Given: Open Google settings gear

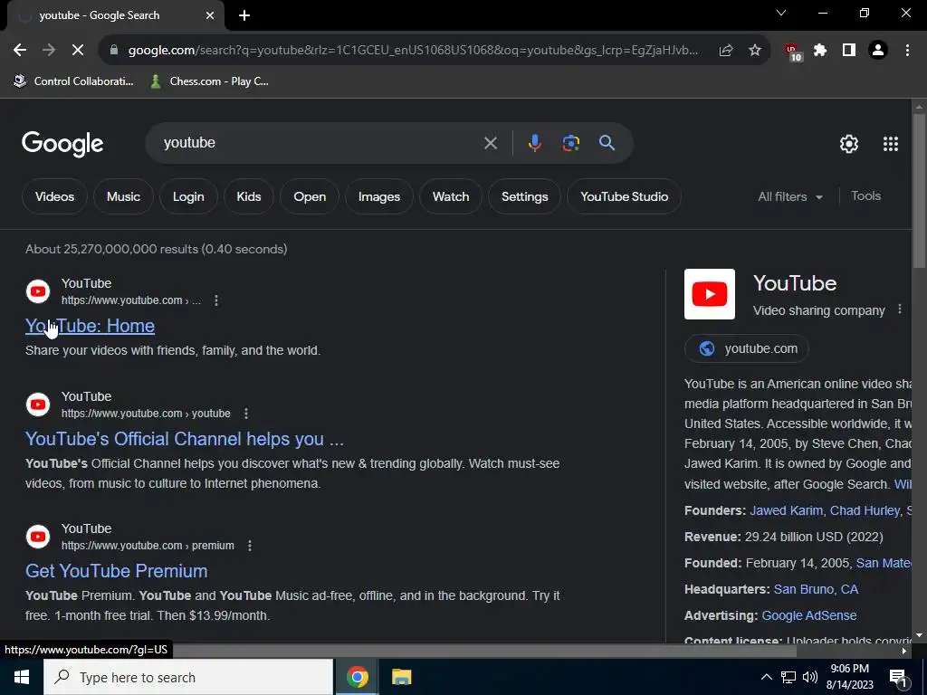Looking at the screenshot, I should (849, 144).
